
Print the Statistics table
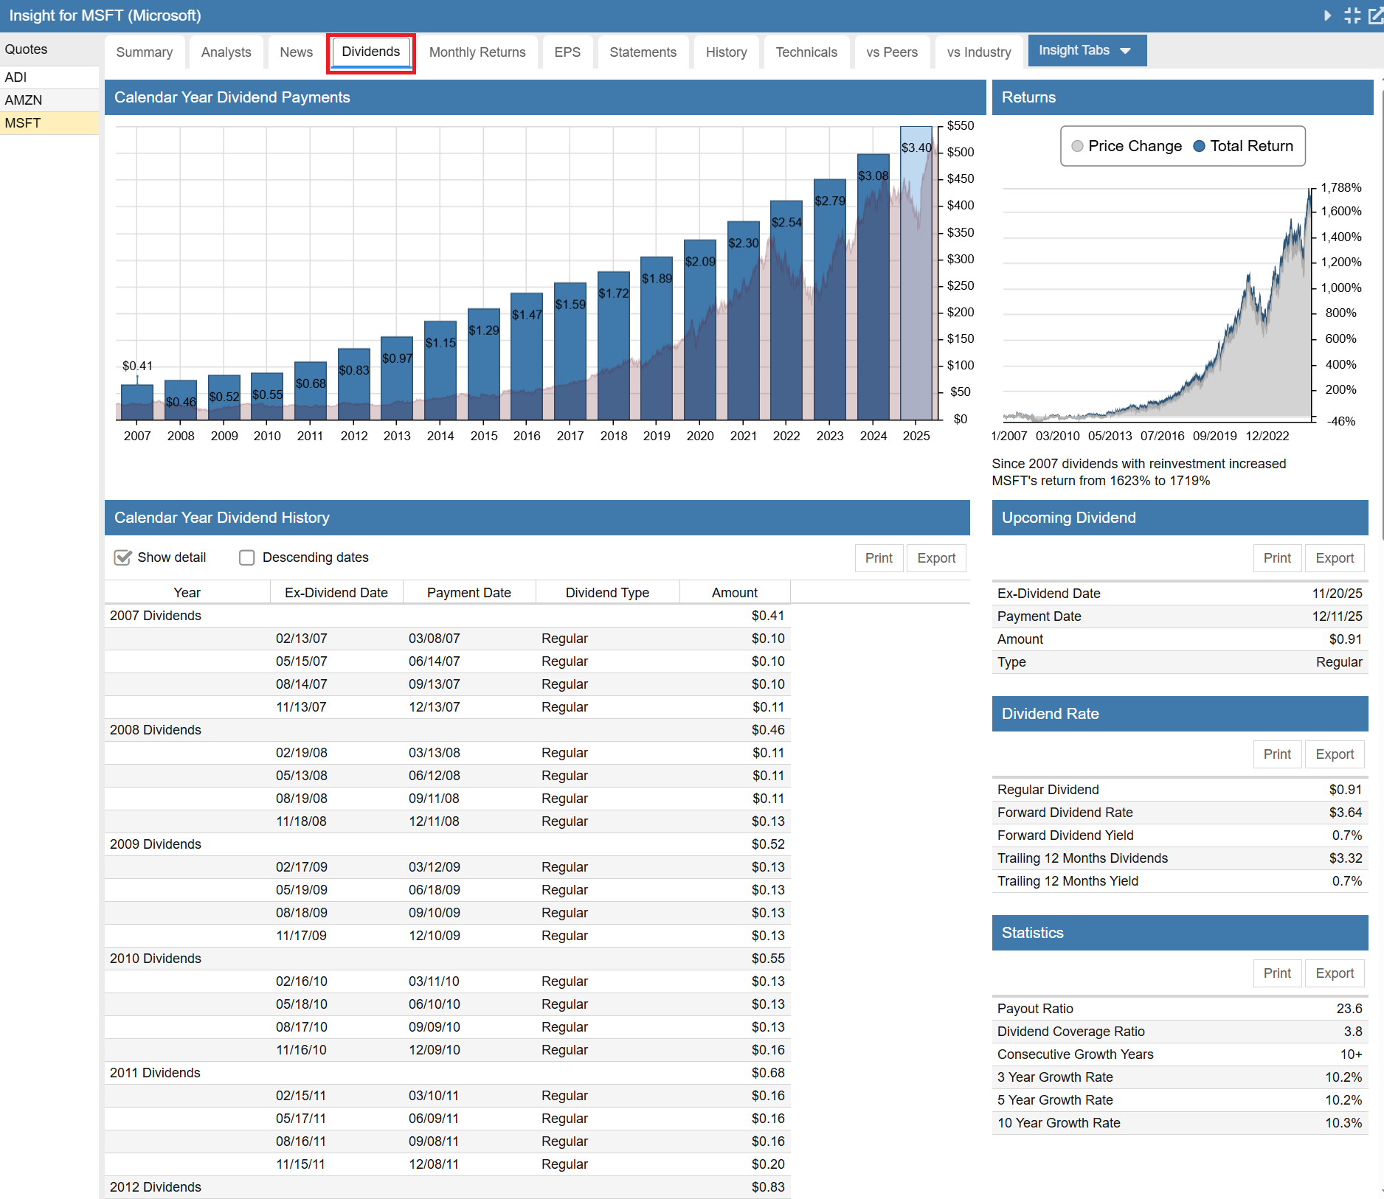(x=1277, y=973)
